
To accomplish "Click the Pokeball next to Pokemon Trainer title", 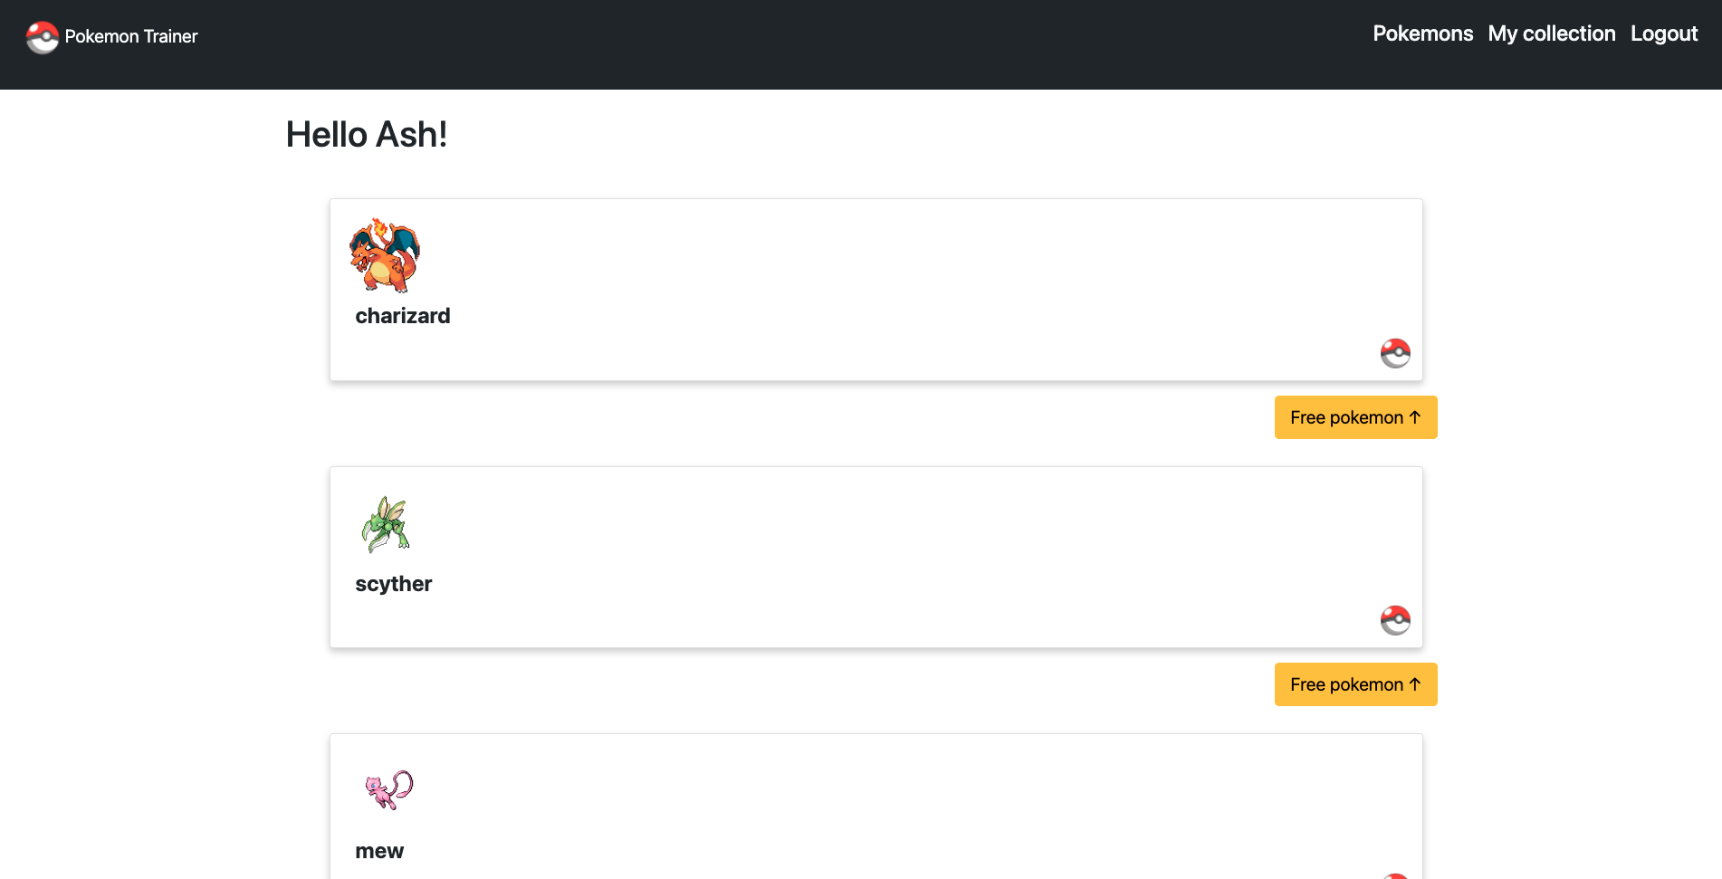I will (42, 37).
